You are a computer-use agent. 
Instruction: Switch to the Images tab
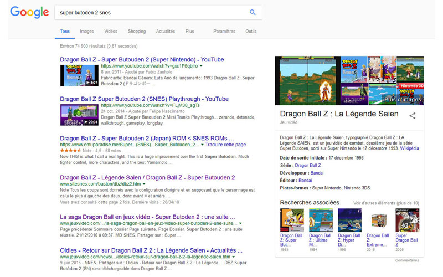[x=86, y=32]
